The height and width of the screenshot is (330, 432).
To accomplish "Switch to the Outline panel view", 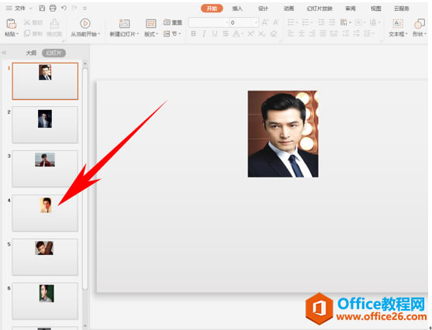I will click(x=31, y=53).
